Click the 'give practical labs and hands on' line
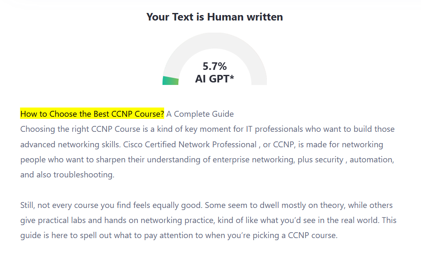This screenshot has width=421, height=259. 208,220
